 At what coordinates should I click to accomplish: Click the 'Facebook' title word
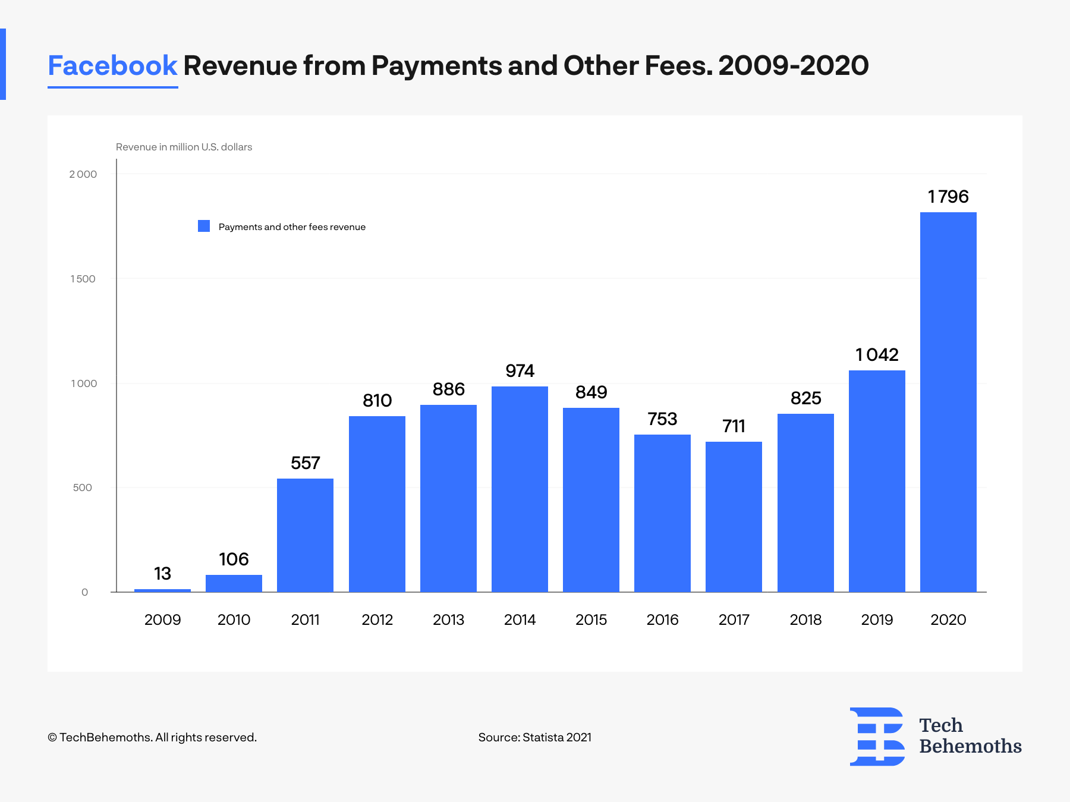(x=112, y=65)
